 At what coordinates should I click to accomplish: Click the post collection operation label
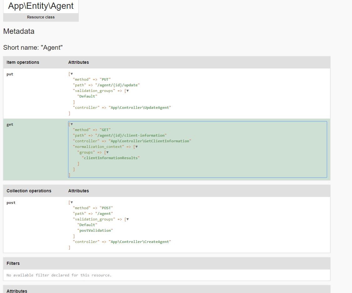[x=11, y=202]
